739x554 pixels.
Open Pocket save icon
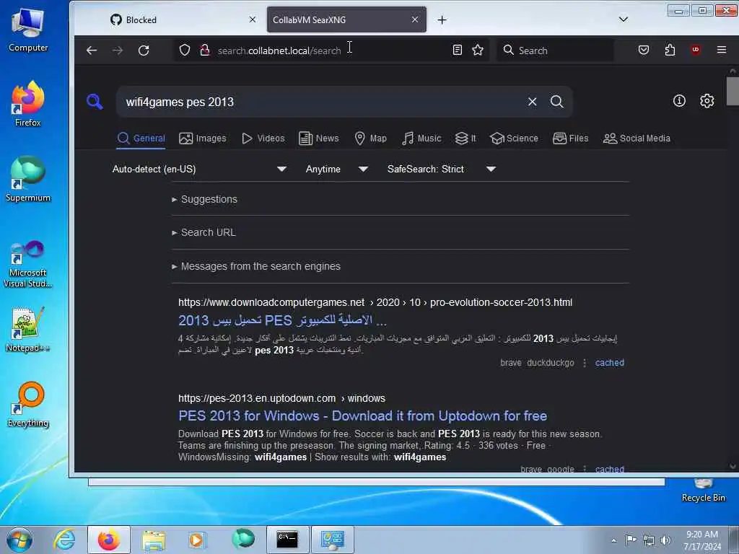tap(644, 50)
